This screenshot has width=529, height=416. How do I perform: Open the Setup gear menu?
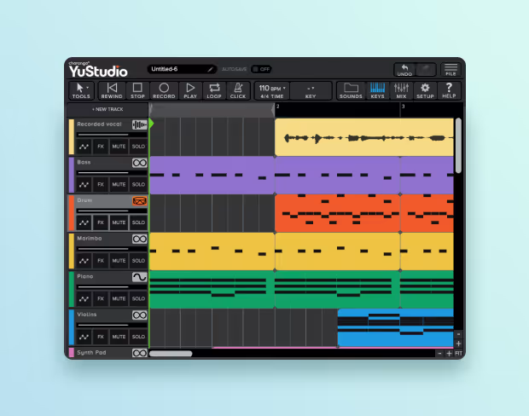tap(425, 90)
